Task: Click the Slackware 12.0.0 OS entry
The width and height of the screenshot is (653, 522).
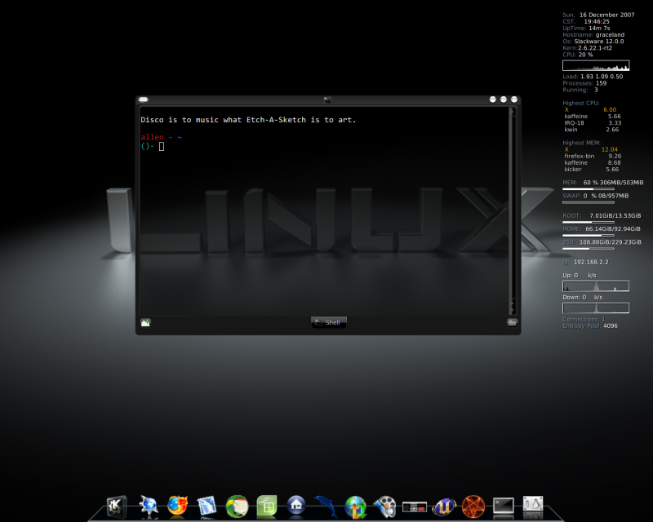Action: click(x=593, y=42)
